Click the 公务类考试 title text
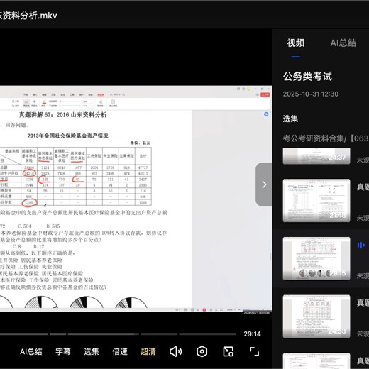The height and width of the screenshot is (369, 369). [307, 77]
